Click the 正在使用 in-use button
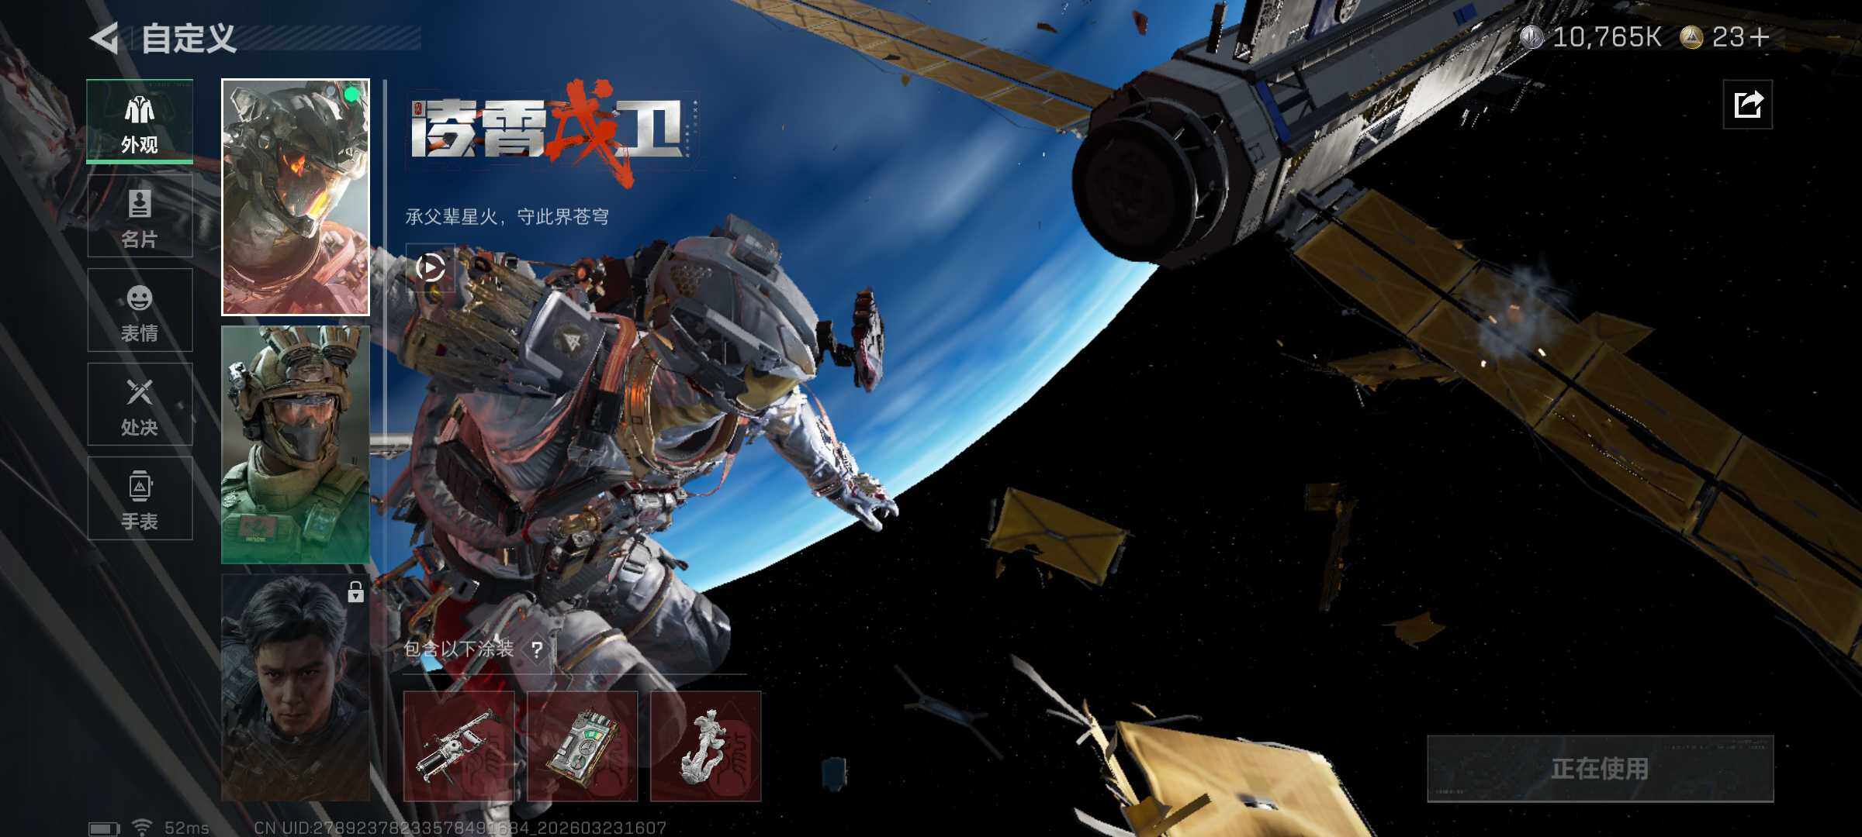This screenshot has width=1862, height=837. coord(1600,768)
